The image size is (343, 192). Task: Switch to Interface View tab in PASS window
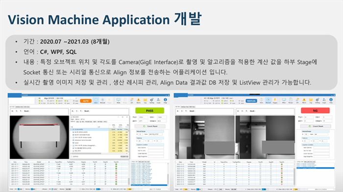tap(19, 107)
